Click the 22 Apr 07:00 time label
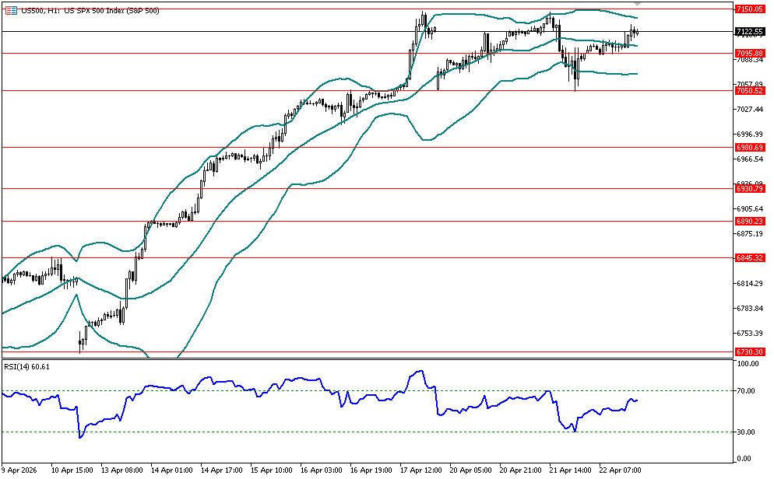 tap(619, 470)
